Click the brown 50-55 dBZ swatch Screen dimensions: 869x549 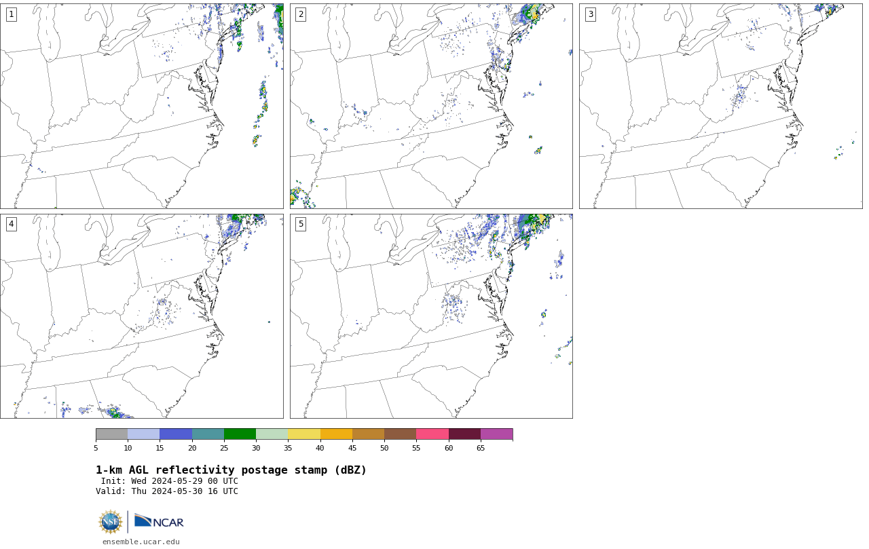pyautogui.click(x=400, y=434)
